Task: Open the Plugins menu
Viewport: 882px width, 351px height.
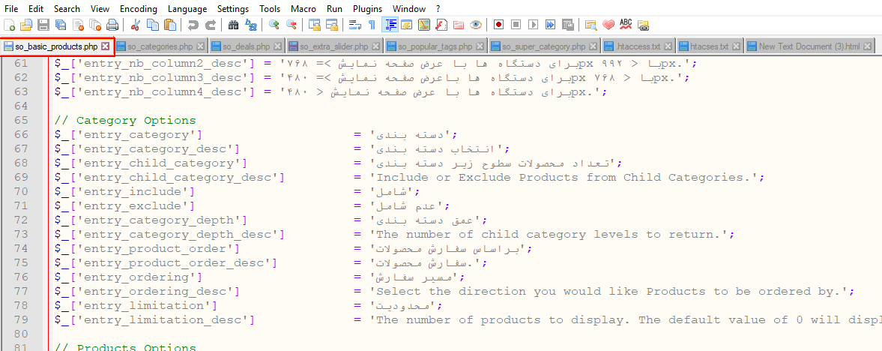Action: point(367,9)
